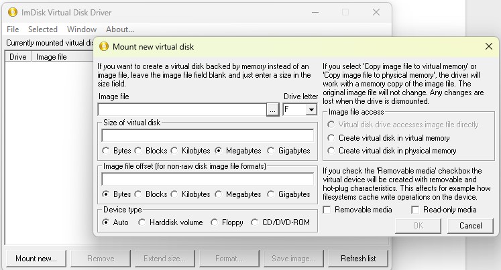This screenshot has width=501, height=270.
Task: Enable the Removable media checkbox
Action: coord(327,210)
